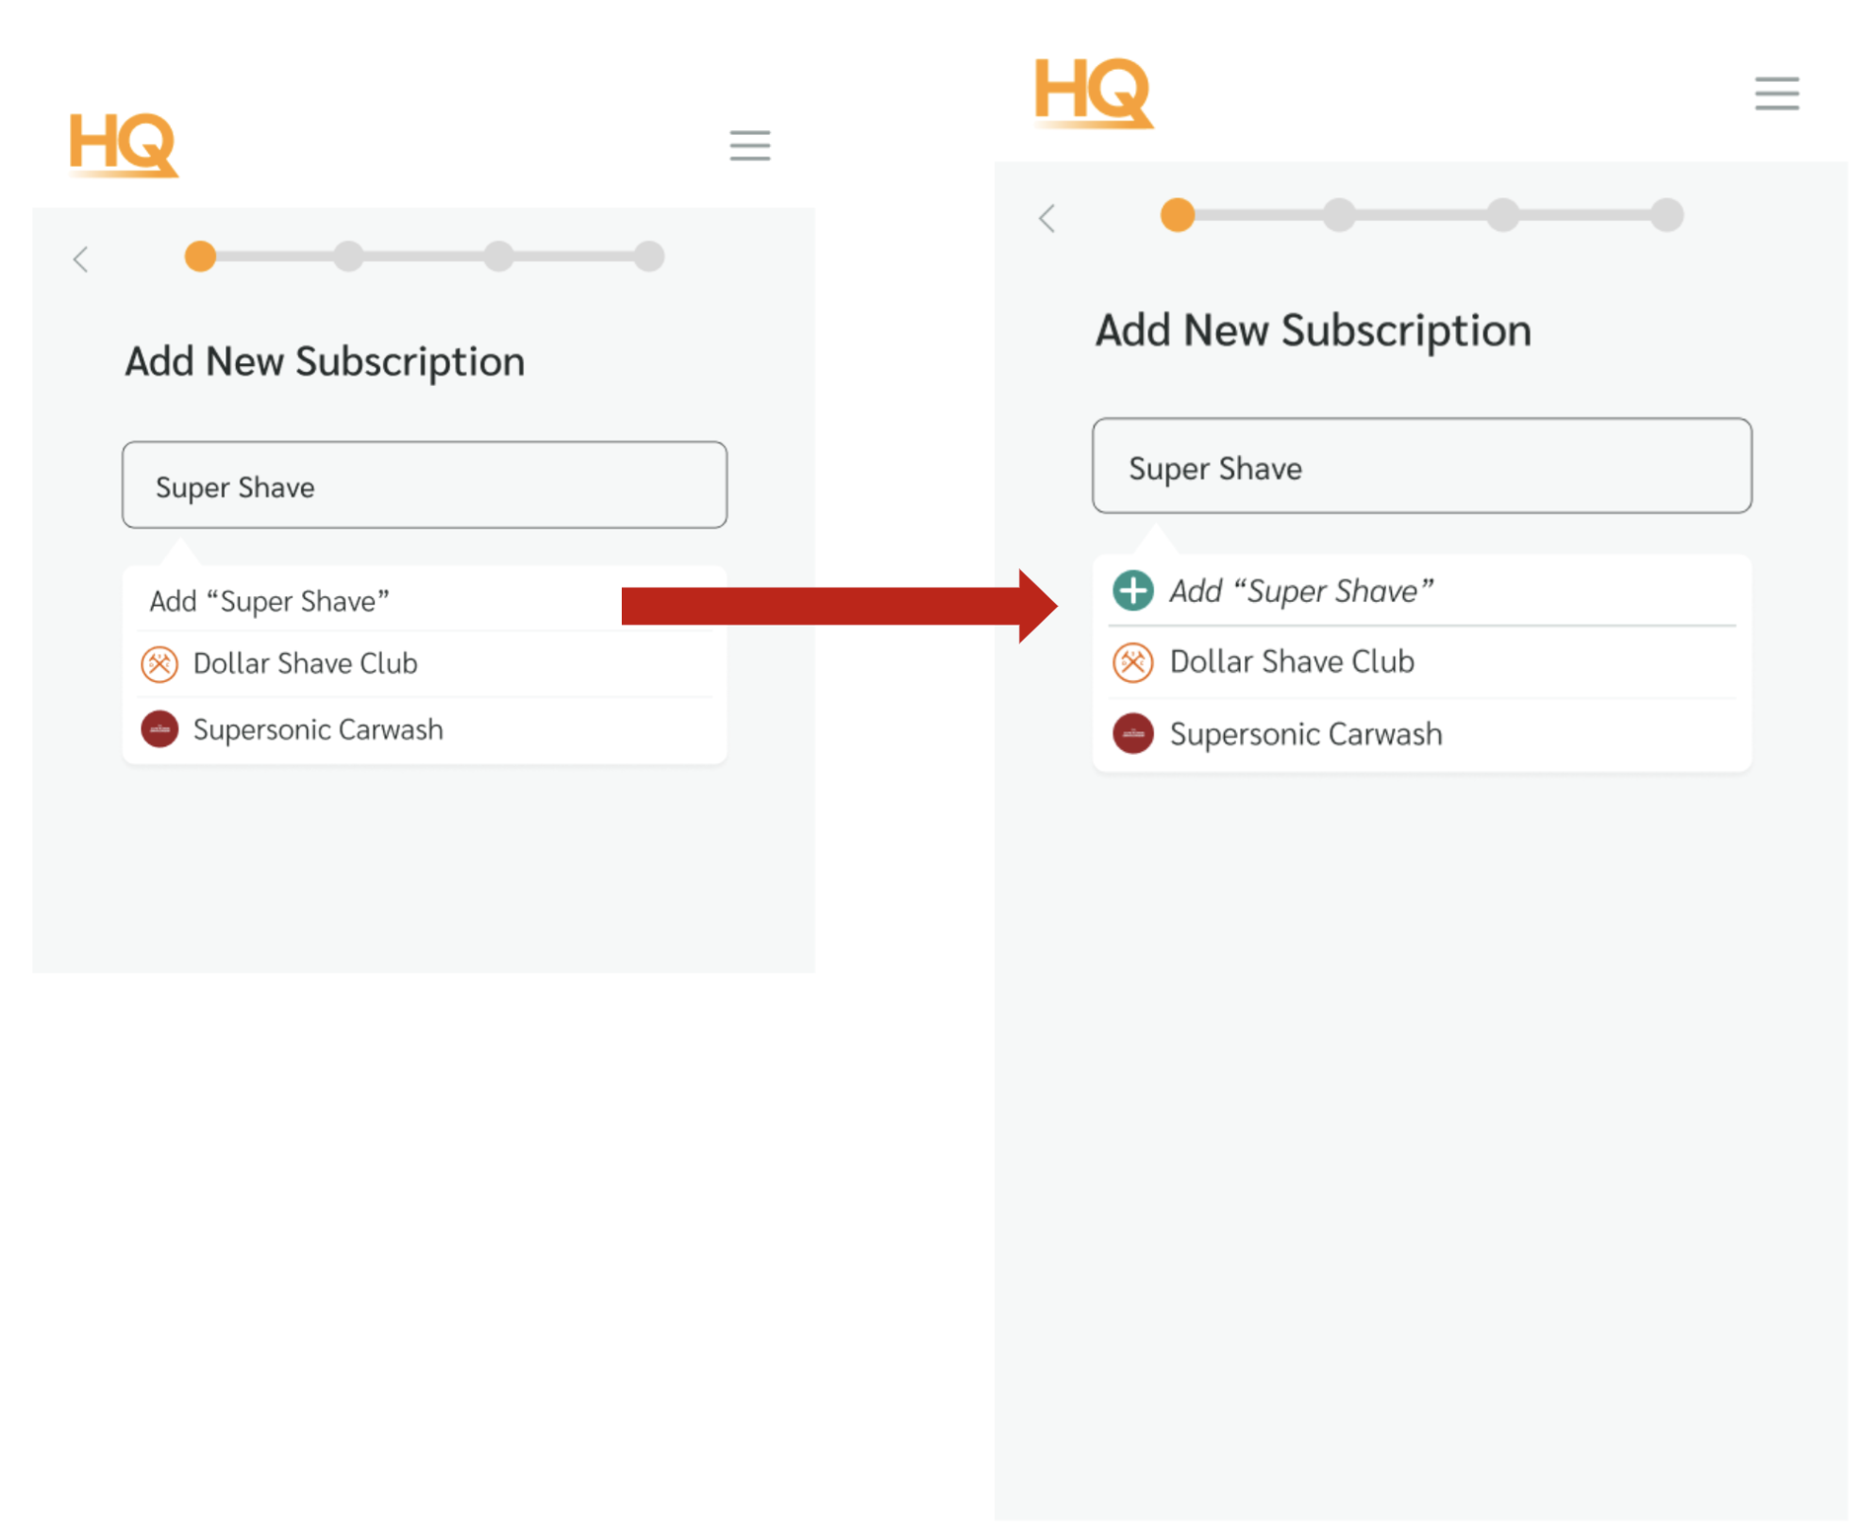Click Dollar Shave Club icon in right list
Image resolution: width=1858 pixels, height=1537 pixels.
pos(1132,661)
